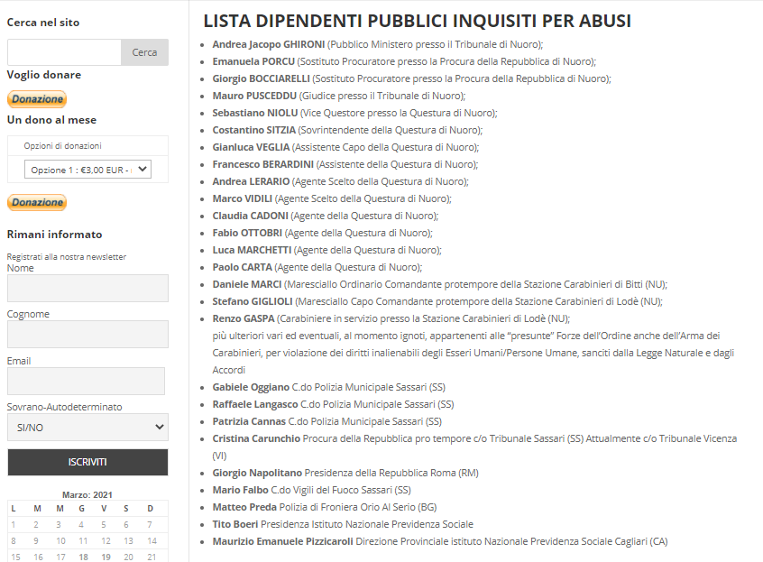This screenshot has height=562, width=763.
Task: Click the Cognome input field
Action: coord(87,334)
